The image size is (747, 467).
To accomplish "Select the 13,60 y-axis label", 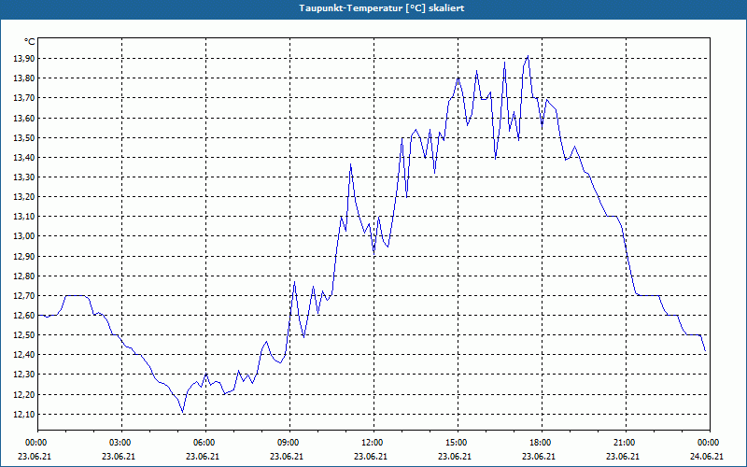I will coord(24,119).
